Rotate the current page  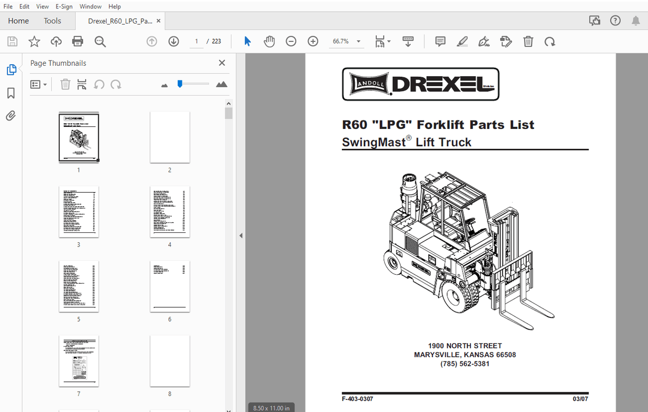550,41
